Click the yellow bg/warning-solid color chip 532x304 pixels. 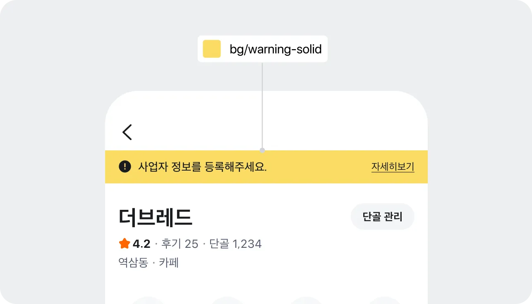211,49
